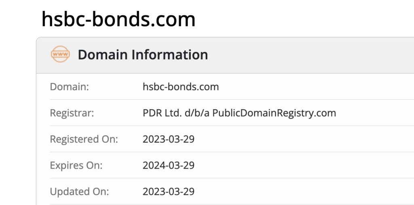
Task: Click the large hsbc-bonds.com page title
Action: pyautogui.click(x=118, y=19)
